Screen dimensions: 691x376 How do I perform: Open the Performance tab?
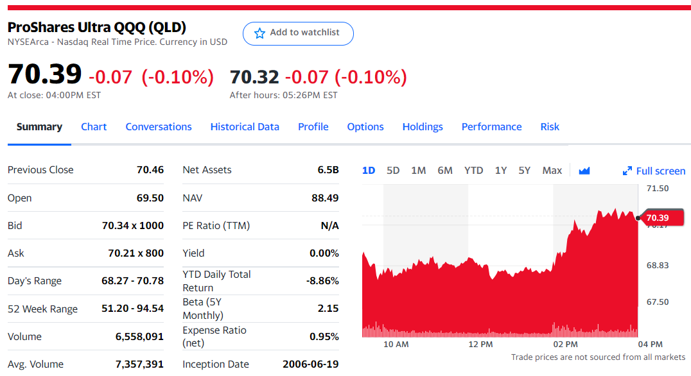492,127
